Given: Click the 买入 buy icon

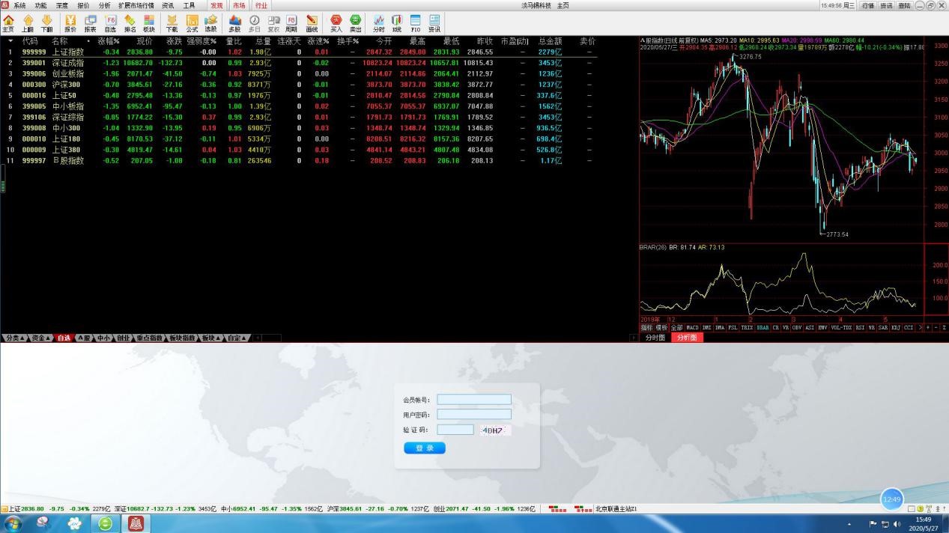Looking at the screenshot, I should [336, 22].
